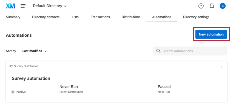Click the Survey Distribution paper plane icon
233x105 pixels.
11,66
